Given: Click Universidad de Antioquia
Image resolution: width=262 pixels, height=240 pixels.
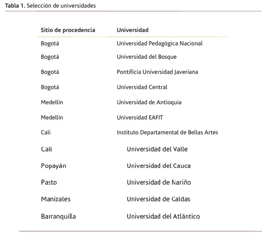Looking at the screenshot, I should click(x=149, y=103).
